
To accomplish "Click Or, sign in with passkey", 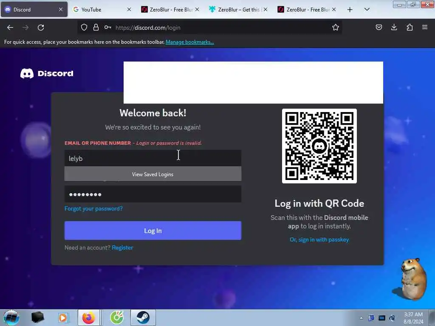I will point(319,239).
